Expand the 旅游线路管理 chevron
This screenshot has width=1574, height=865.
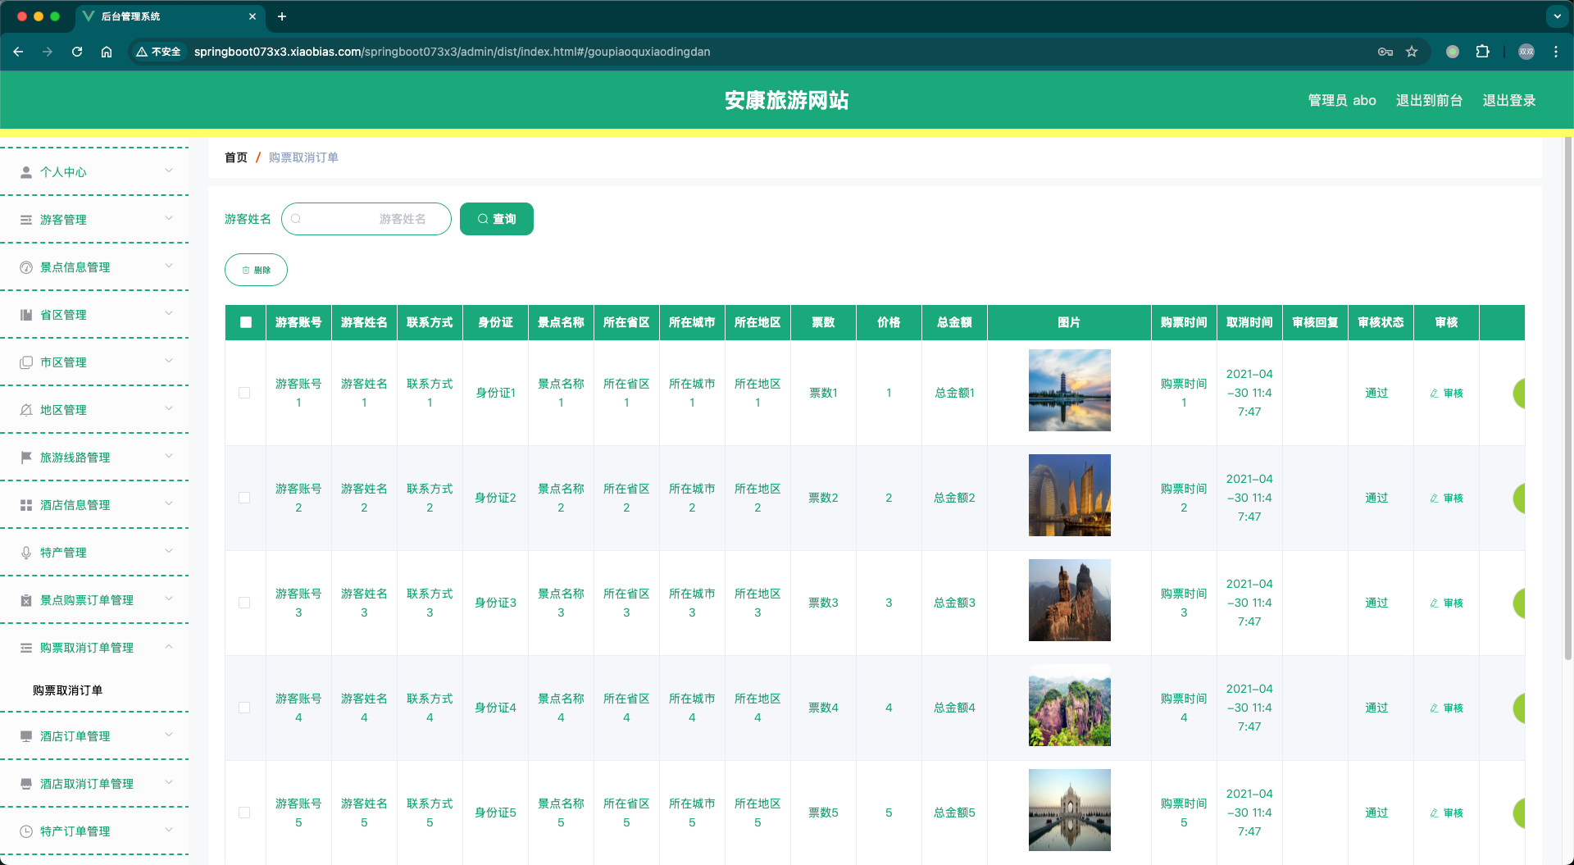(x=169, y=456)
